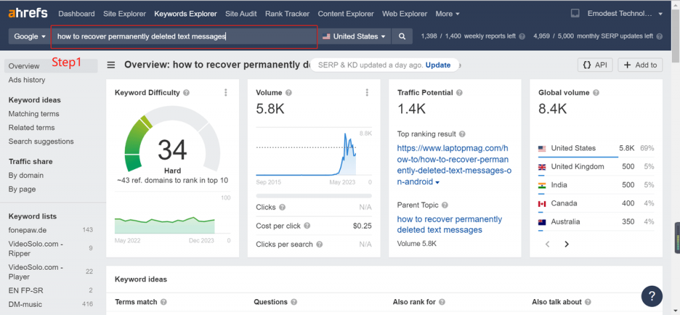Image resolution: width=680 pixels, height=315 pixels.
Task: Click help icon next to Clicks
Action: click(282, 208)
